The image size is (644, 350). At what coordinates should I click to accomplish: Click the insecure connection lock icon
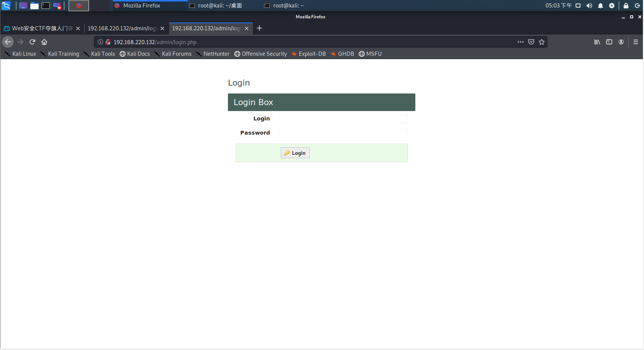(108, 42)
